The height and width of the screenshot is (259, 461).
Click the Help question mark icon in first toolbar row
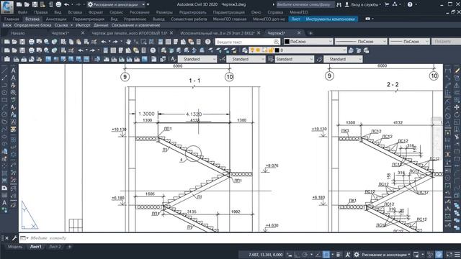click(x=208, y=42)
